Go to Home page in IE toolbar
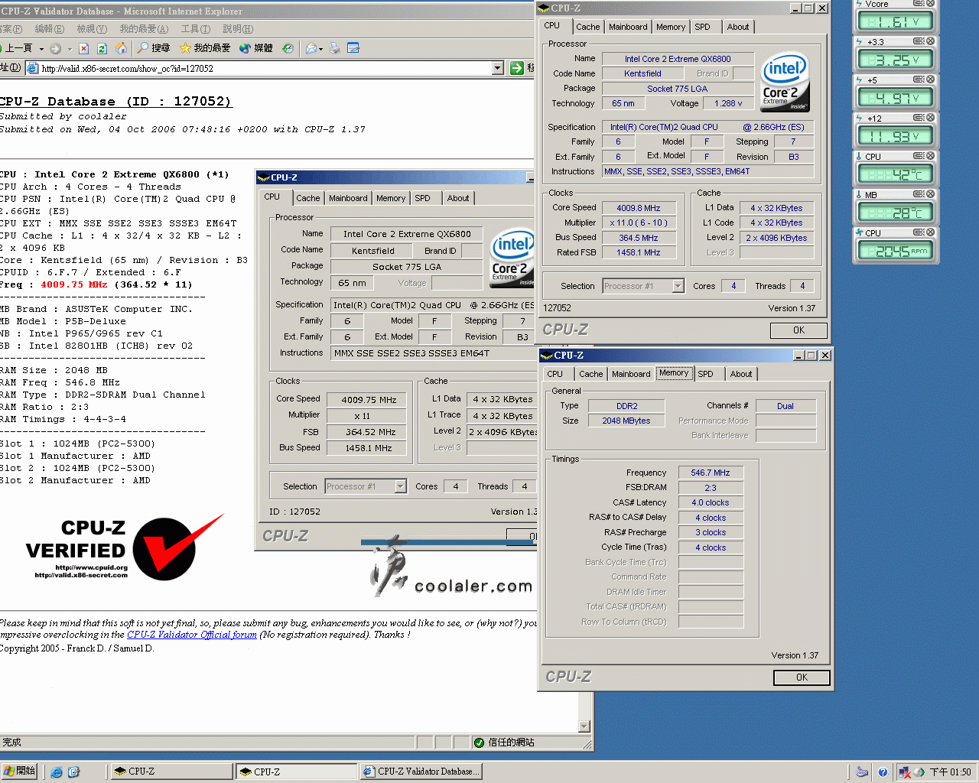979x783 pixels. pyautogui.click(x=121, y=48)
